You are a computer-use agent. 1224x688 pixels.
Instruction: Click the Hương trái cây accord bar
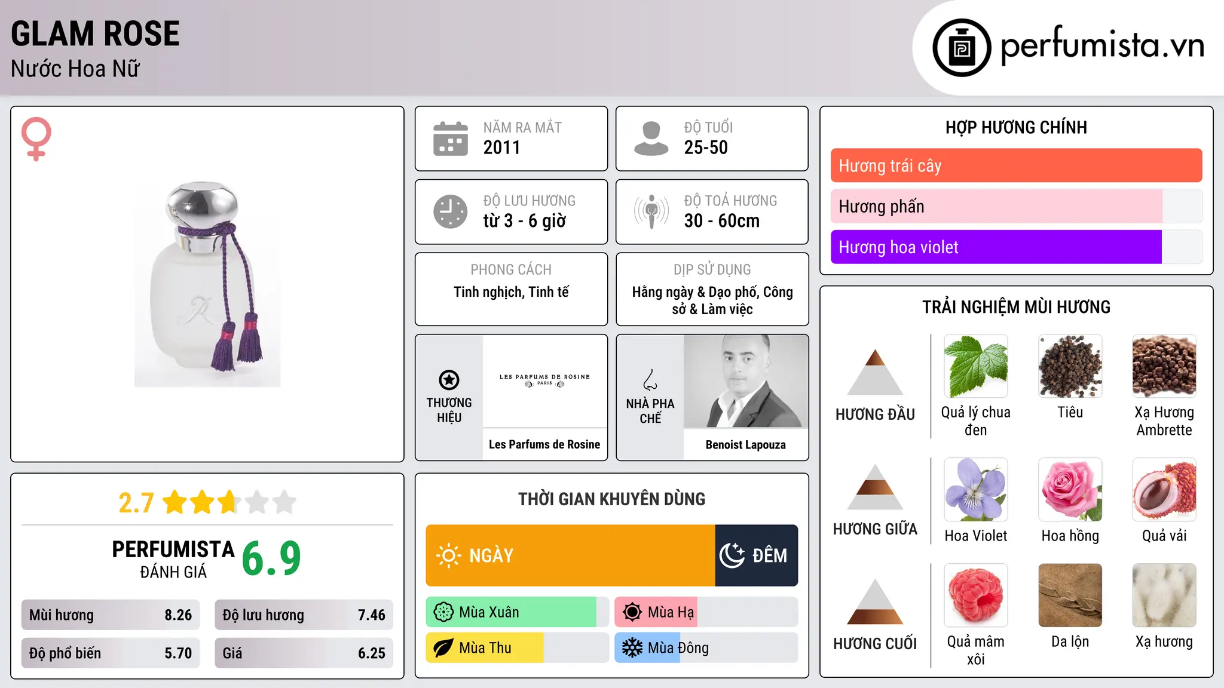click(1016, 165)
